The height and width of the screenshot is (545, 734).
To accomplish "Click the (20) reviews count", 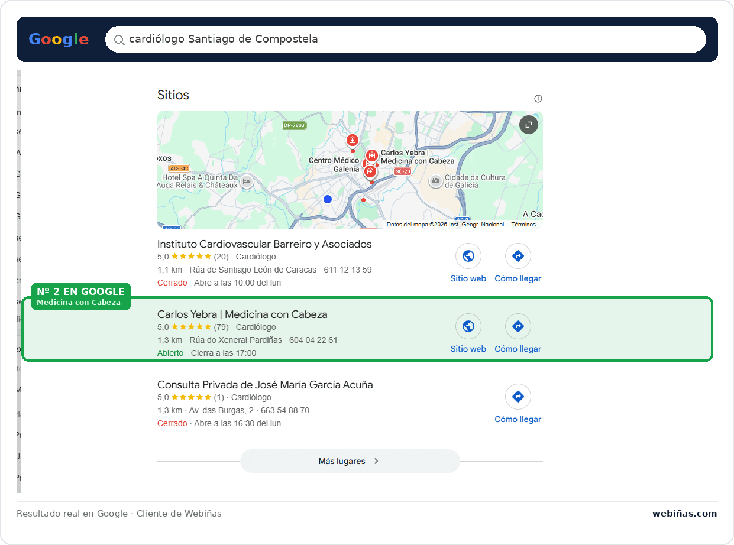I will point(221,257).
